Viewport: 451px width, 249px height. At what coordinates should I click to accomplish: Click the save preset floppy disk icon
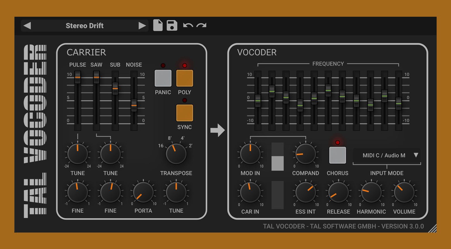click(172, 25)
